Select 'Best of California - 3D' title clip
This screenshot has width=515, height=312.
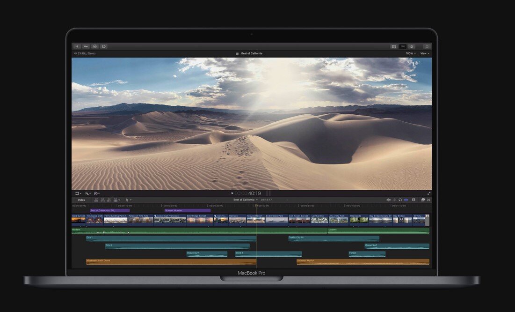(x=110, y=210)
